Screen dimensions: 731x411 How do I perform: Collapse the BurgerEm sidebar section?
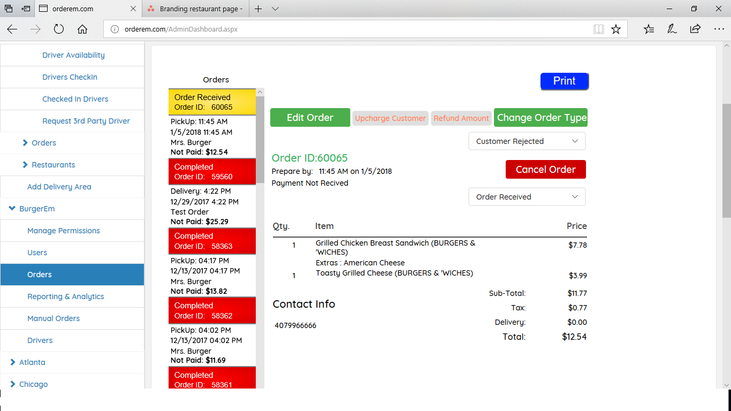coord(12,209)
